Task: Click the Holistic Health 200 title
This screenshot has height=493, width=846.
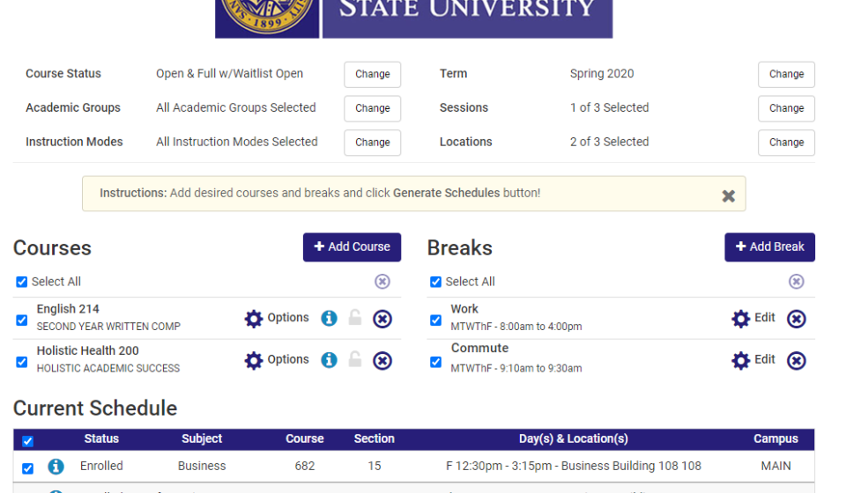Action: (x=88, y=350)
